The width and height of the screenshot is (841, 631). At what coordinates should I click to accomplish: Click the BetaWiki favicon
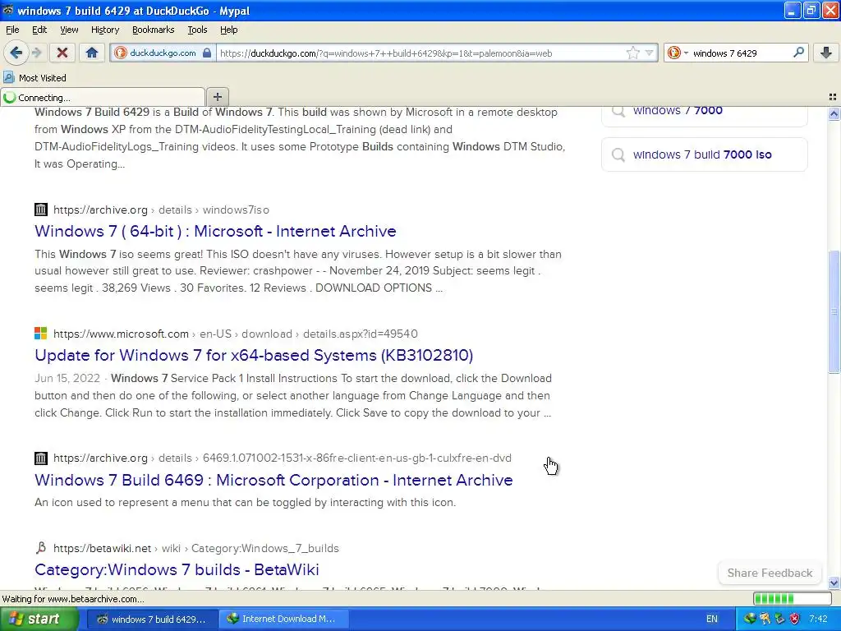pyautogui.click(x=41, y=548)
